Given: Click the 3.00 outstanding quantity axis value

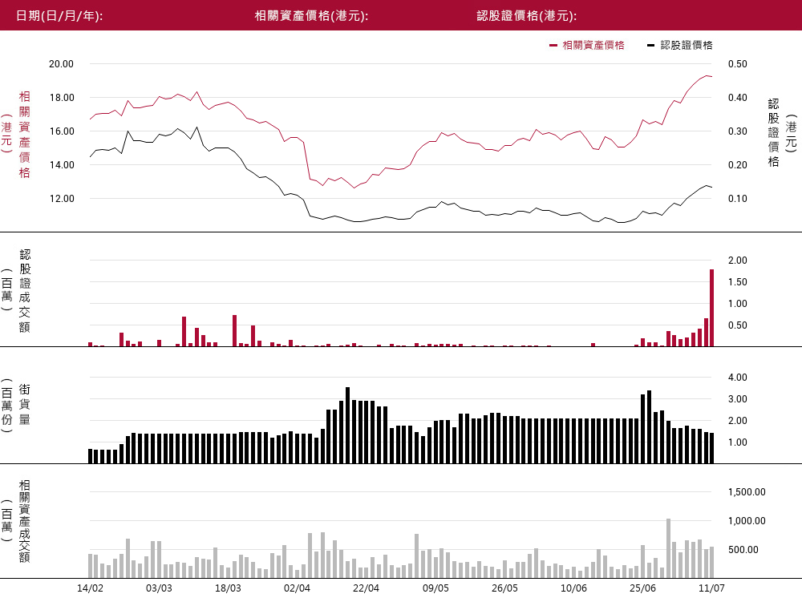Looking at the screenshot, I should [x=738, y=399].
